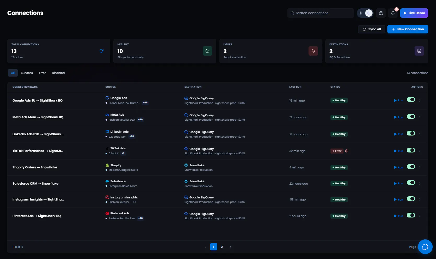
Task: Click BigQuery logo in Meta Ads Main row
Action: click(x=186, y=115)
